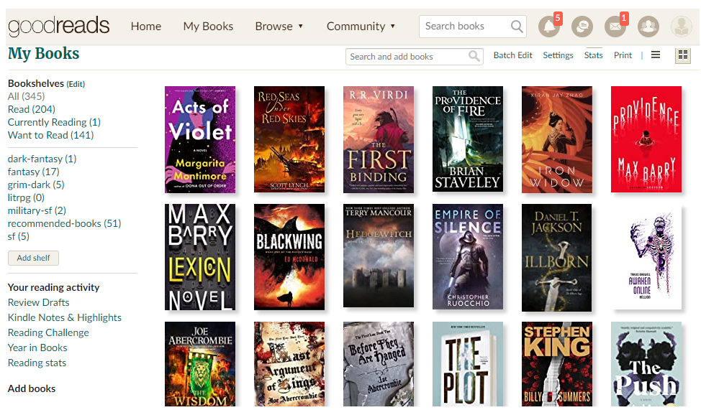Open Empire of Silence cover
701x410 pixels.
(468, 256)
